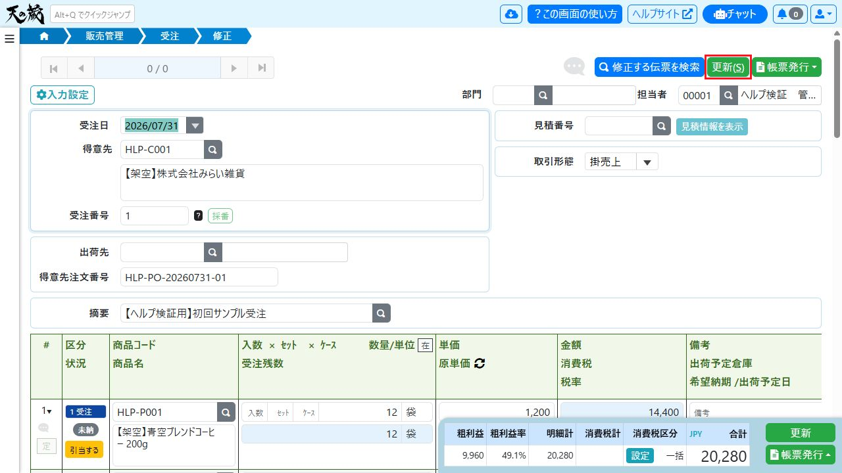Viewport: 842px width, 473px height.
Task: Open the 受注日 date picker dropdown
Action: point(195,125)
